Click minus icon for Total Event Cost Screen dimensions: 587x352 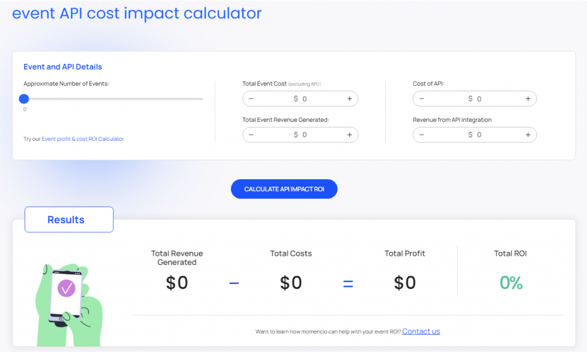(251, 99)
